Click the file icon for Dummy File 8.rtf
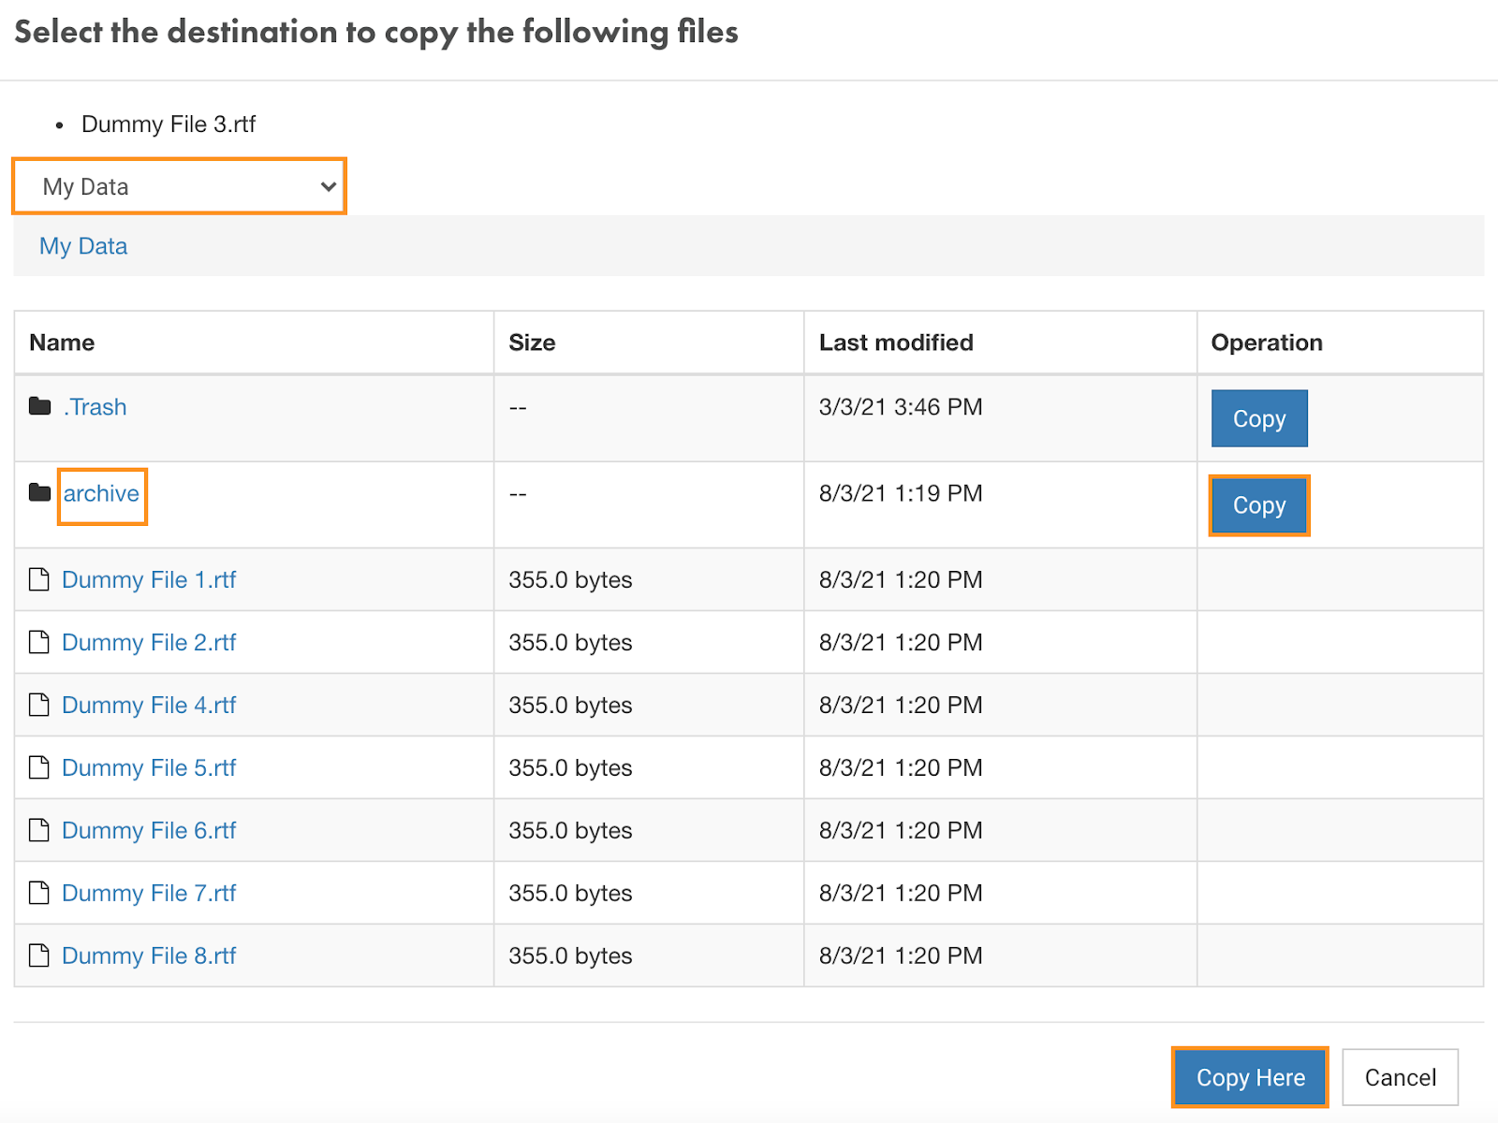1498x1123 pixels. tap(39, 956)
